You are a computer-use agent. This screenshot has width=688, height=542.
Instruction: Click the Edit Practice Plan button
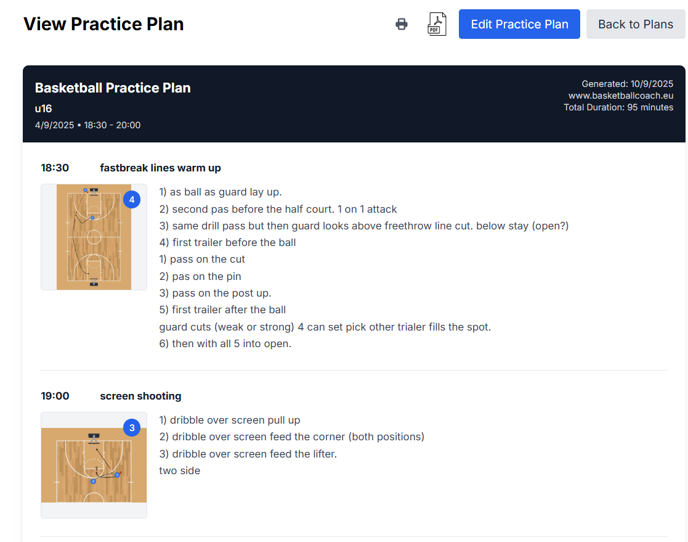[519, 24]
